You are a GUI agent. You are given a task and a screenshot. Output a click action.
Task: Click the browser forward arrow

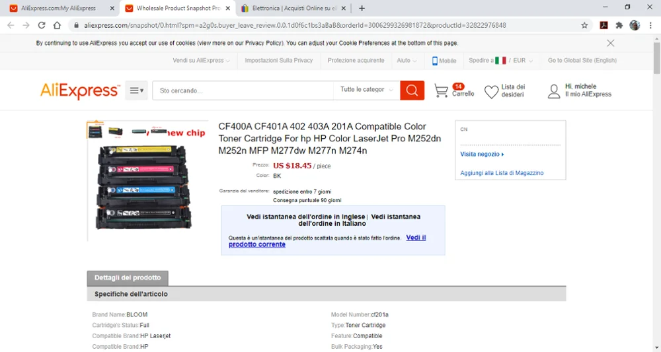tap(26, 25)
